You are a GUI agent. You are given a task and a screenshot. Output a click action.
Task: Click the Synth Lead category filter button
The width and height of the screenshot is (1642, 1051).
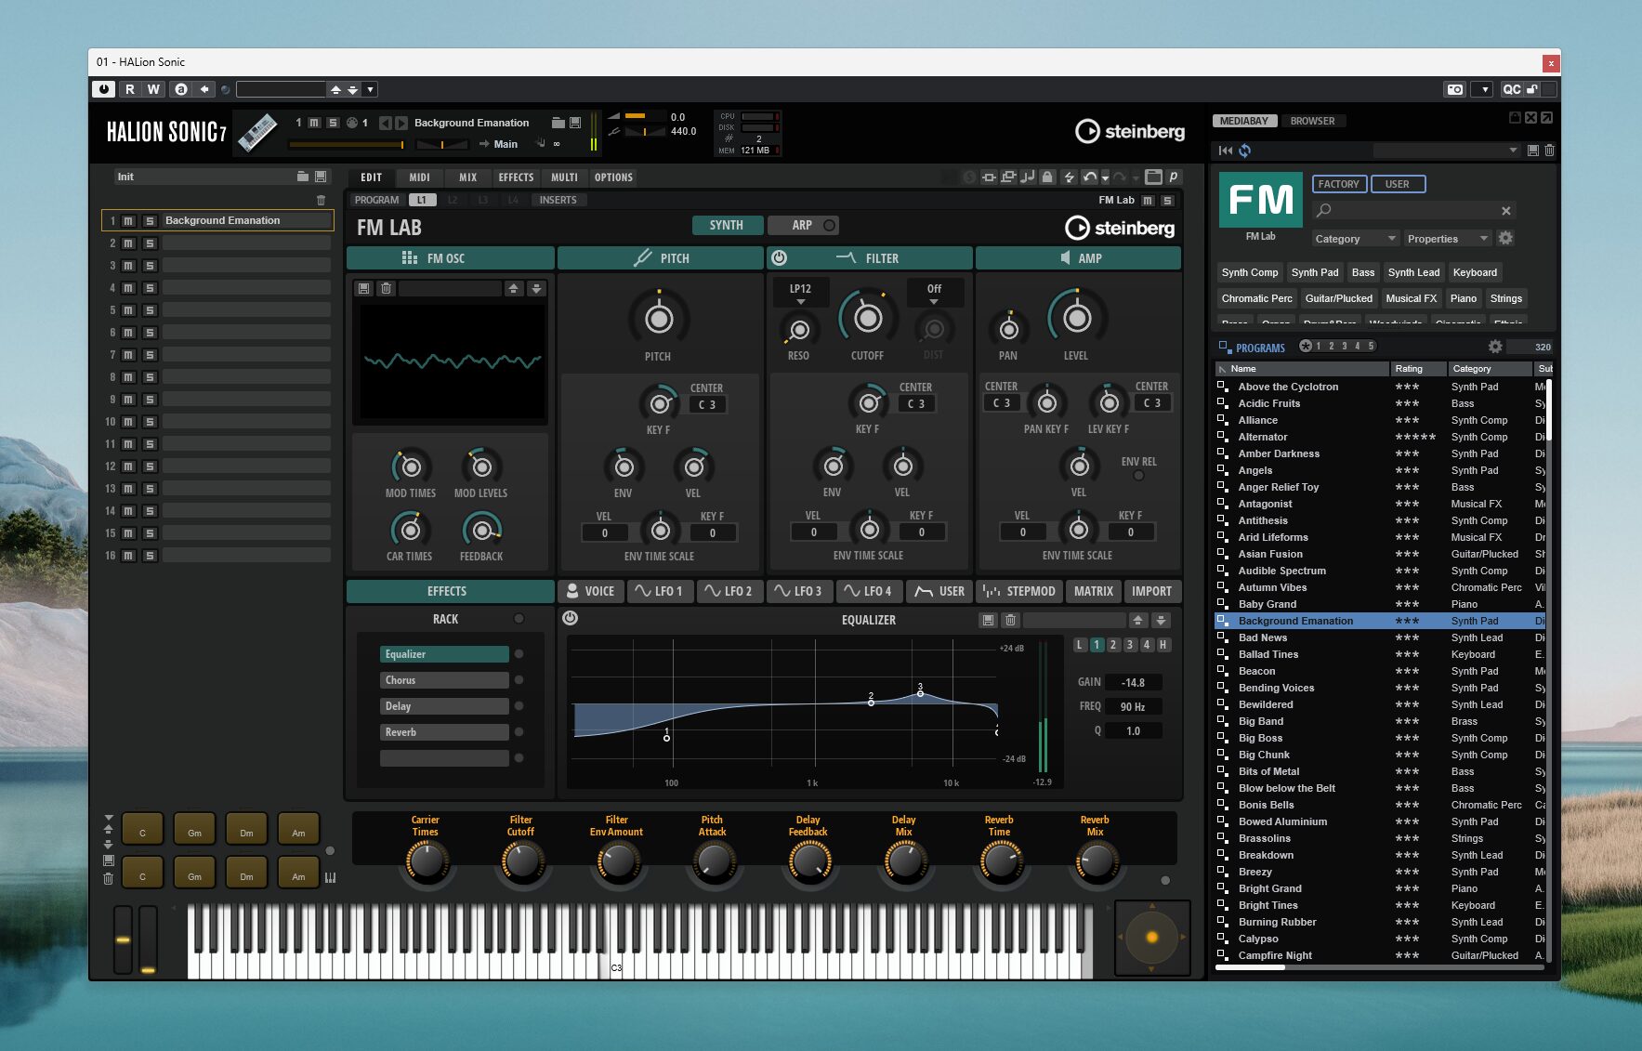1412,272
